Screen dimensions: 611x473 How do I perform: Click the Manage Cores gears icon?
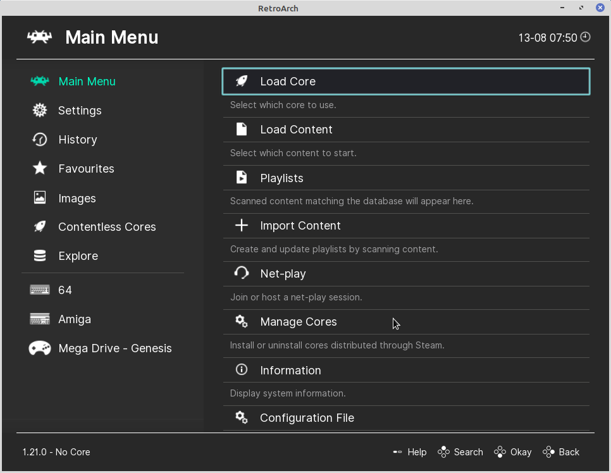click(x=242, y=321)
